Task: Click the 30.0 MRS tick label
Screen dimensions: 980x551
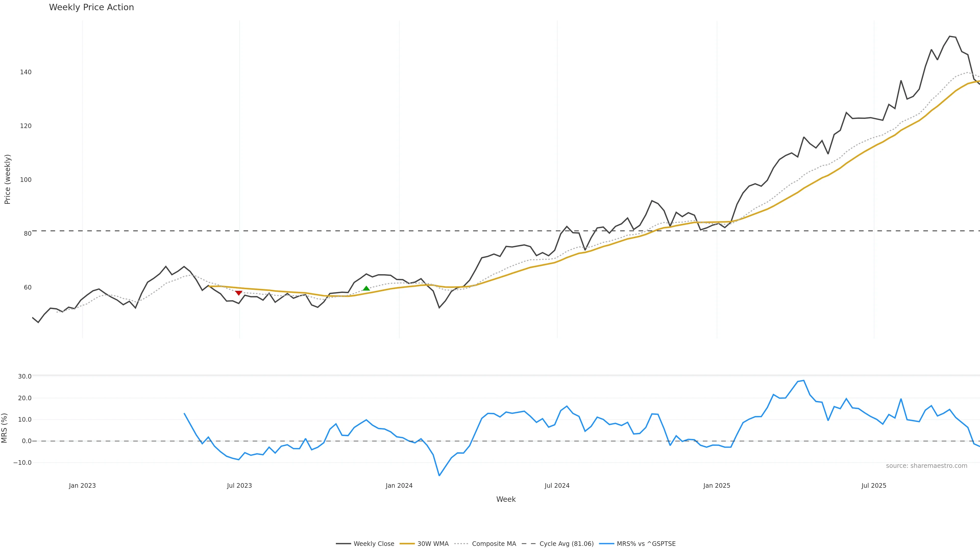Action: [25, 377]
